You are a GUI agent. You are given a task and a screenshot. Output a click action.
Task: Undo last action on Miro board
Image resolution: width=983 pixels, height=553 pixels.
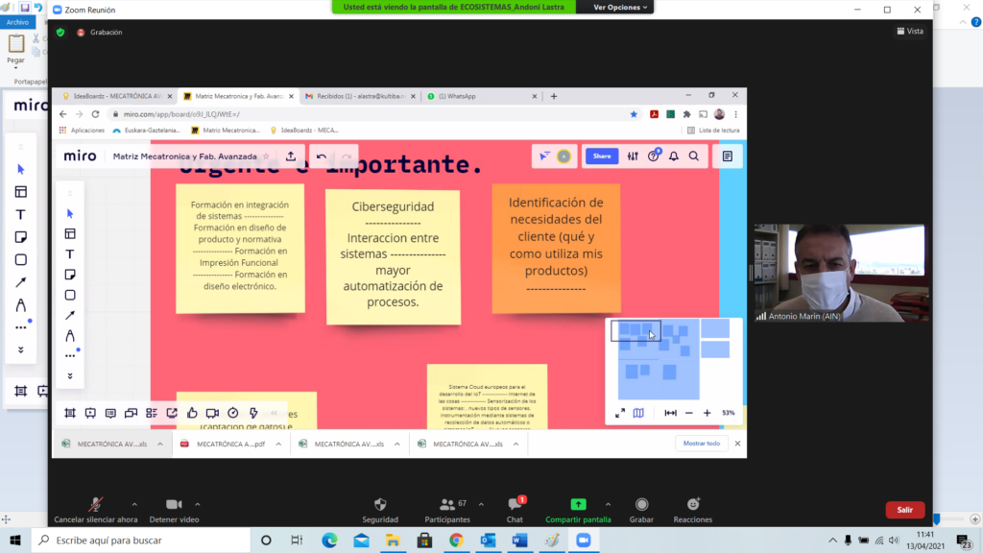[322, 156]
